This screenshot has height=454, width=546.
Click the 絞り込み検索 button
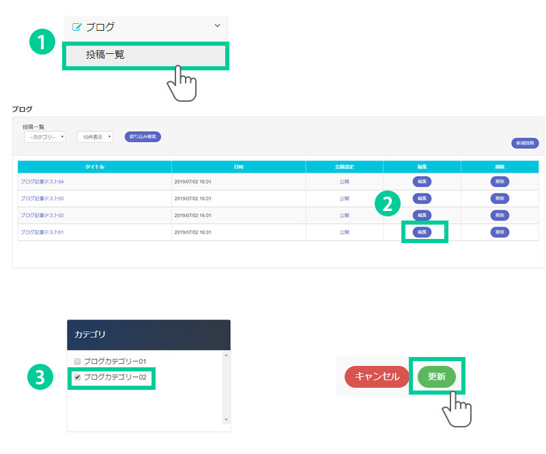143,137
